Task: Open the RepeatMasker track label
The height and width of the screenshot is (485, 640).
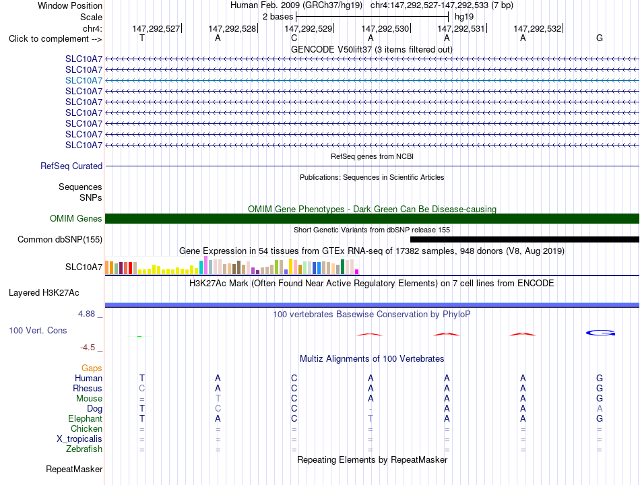Action: [x=74, y=470]
